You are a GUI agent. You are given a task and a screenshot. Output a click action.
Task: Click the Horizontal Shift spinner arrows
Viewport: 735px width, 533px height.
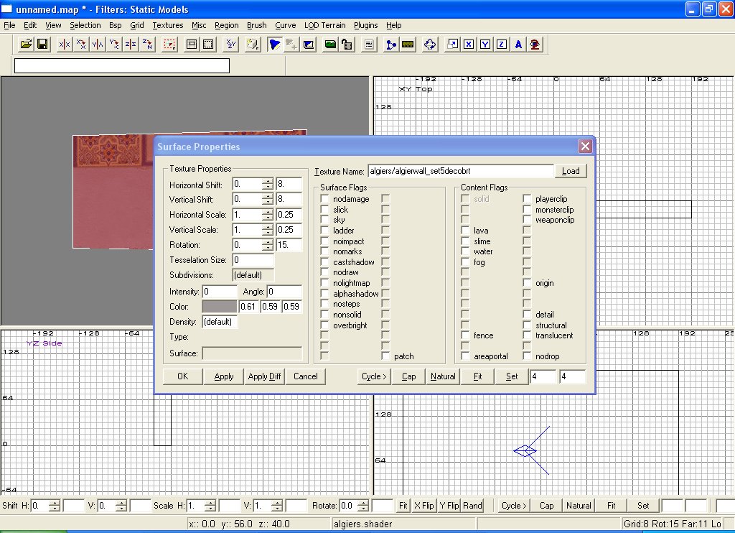point(267,185)
